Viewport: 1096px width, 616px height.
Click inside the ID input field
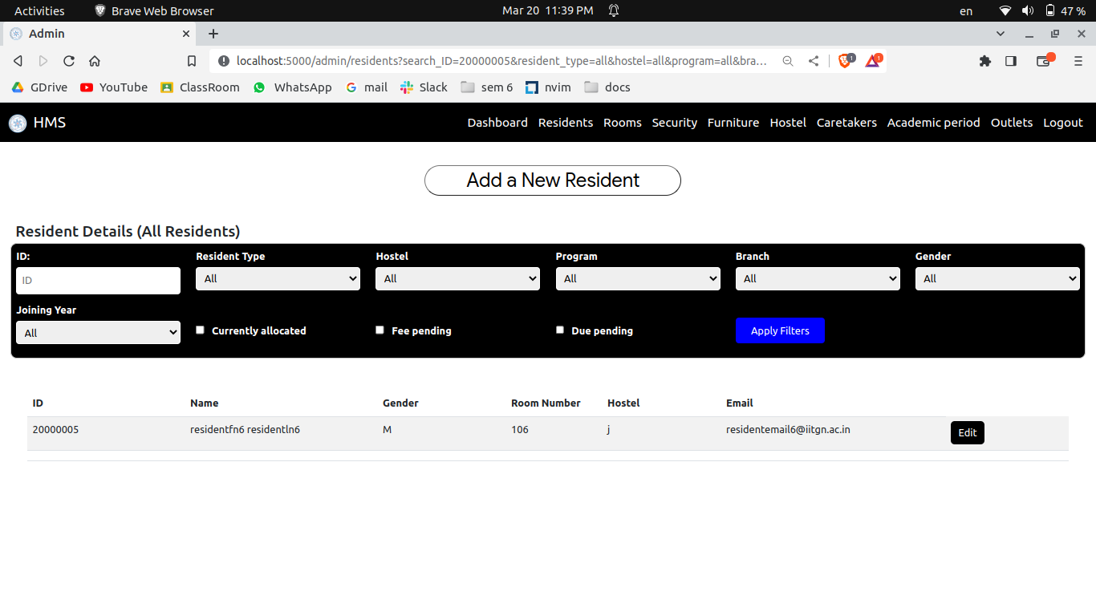coord(97,280)
